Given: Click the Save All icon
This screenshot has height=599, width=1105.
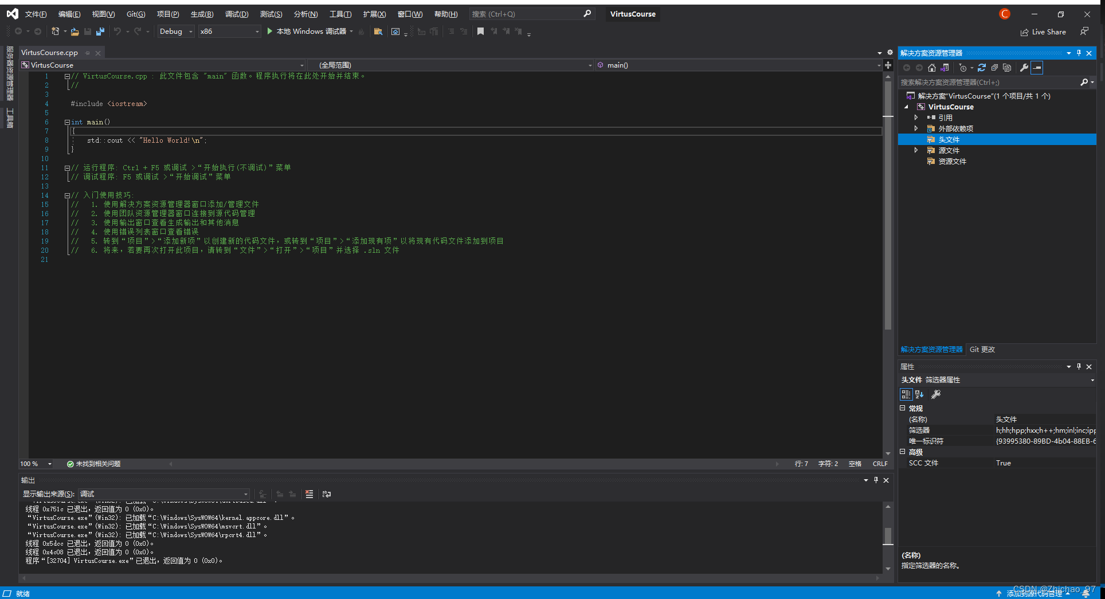Looking at the screenshot, I should [x=100, y=32].
